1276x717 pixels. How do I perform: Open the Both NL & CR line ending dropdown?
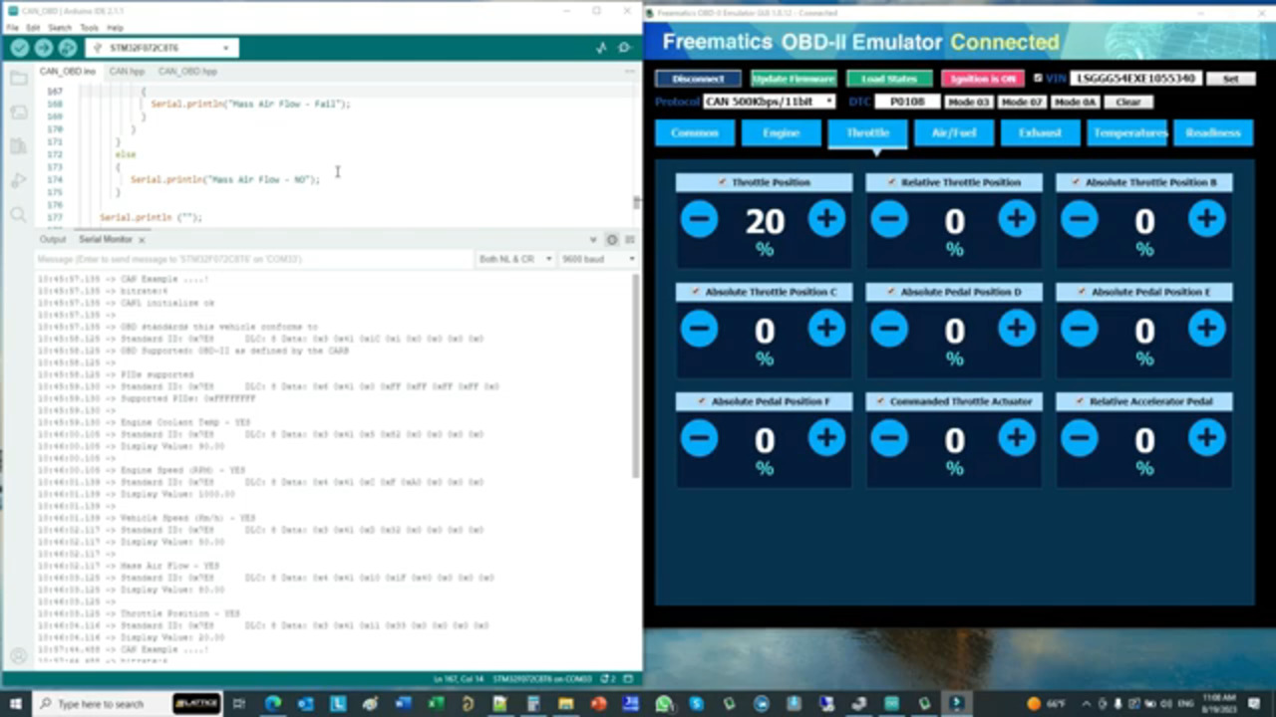(515, 259)
